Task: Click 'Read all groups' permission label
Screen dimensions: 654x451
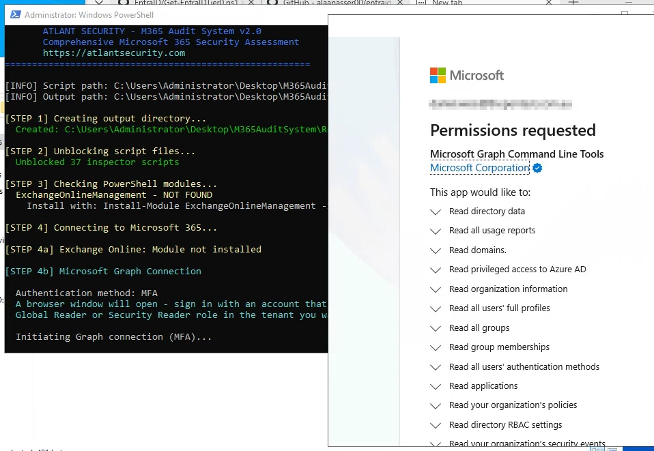Action: (x=479, y=328)
